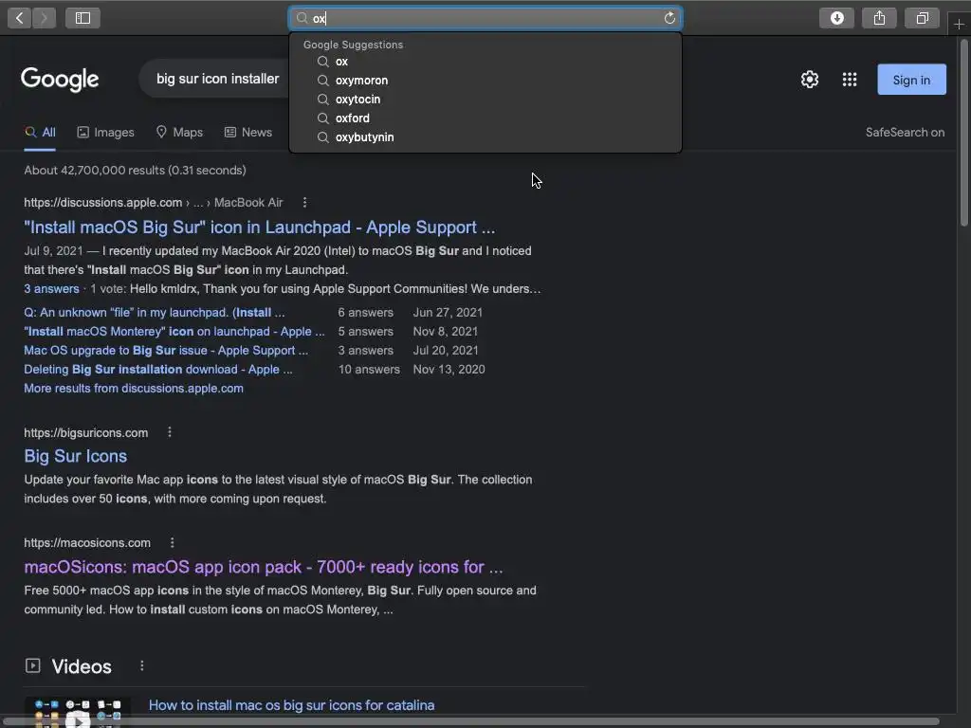Image resolution: width=971 pixels, height=728 pixels.
Task: Click the Safari address bar field
Action: pos(485,18)
